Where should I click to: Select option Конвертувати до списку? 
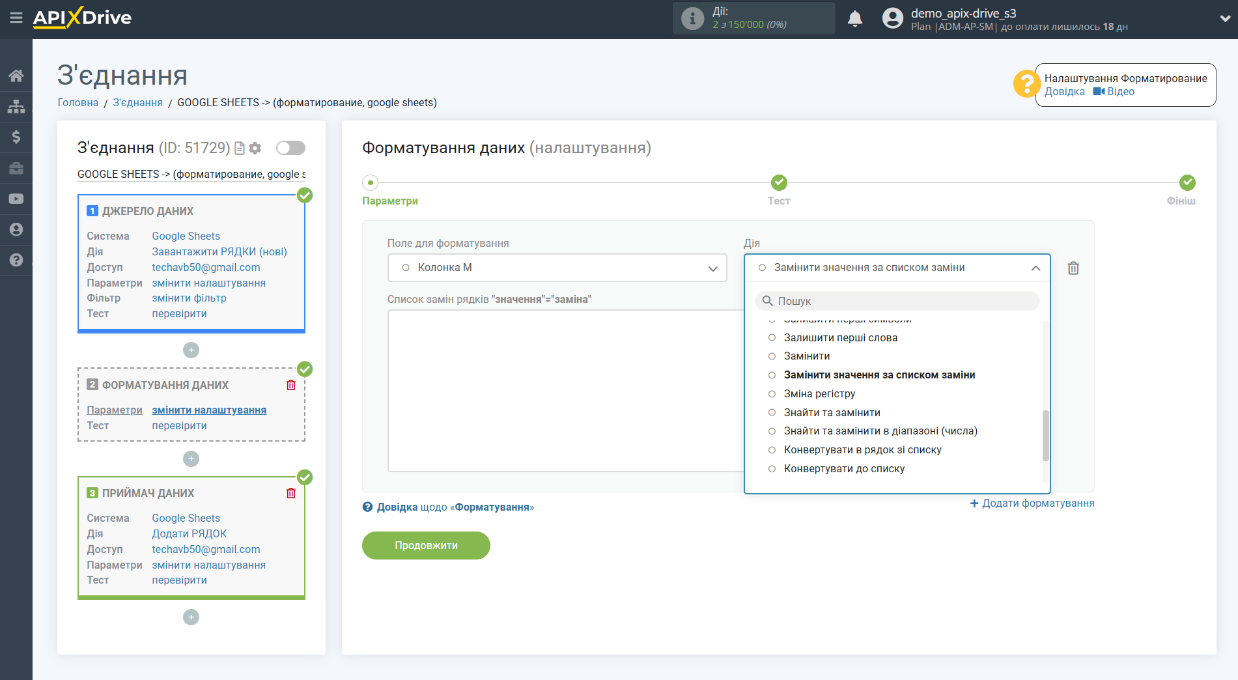pos(844,469)
